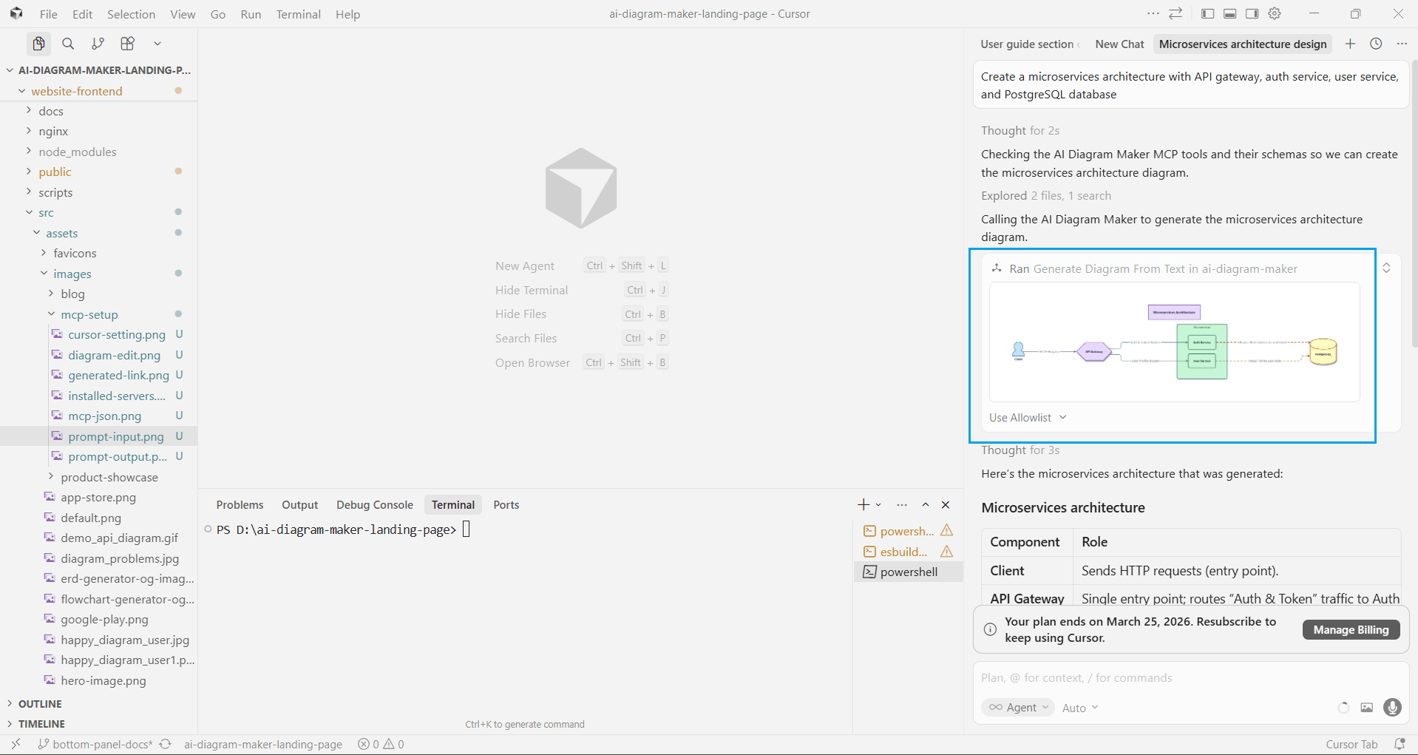Open the Search view in the sidebar
1418x755 pixels.
[x=68, y=44]
